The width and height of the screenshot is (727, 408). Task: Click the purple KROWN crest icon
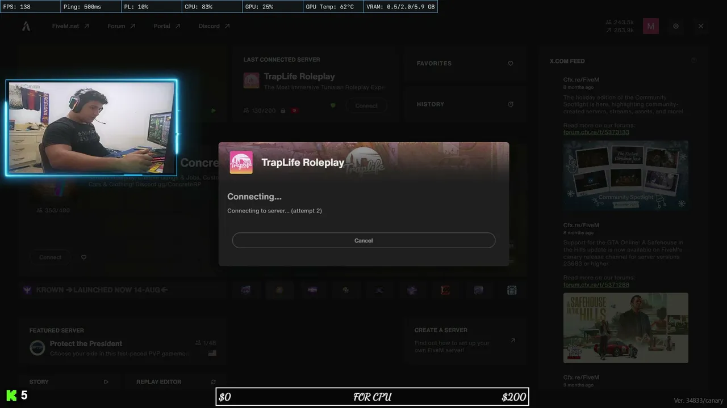pos(27,290)
